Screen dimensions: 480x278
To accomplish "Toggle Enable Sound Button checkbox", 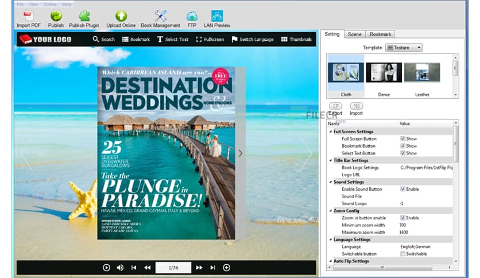I will (x=402, y=189).
